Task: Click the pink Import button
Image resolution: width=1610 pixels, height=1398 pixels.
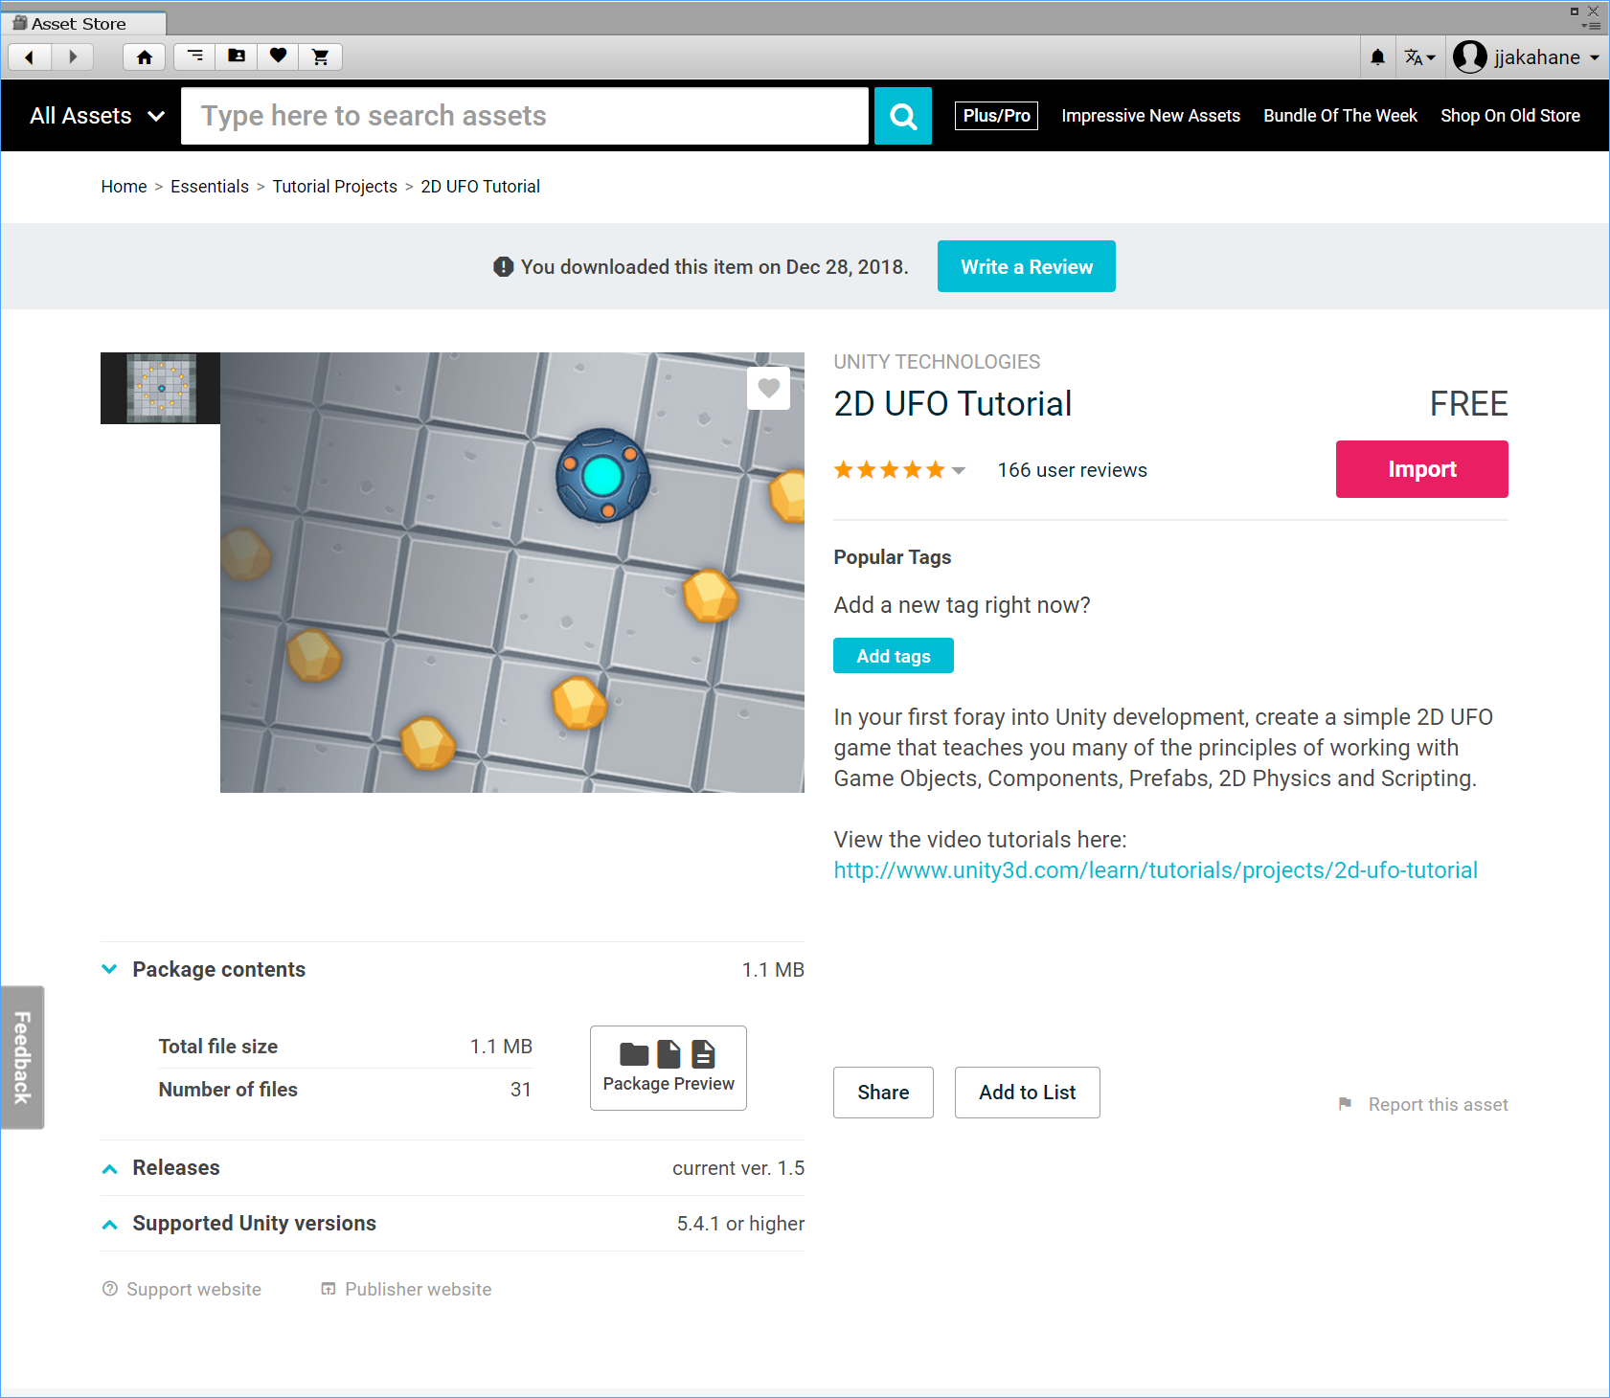Action: 1422,469
